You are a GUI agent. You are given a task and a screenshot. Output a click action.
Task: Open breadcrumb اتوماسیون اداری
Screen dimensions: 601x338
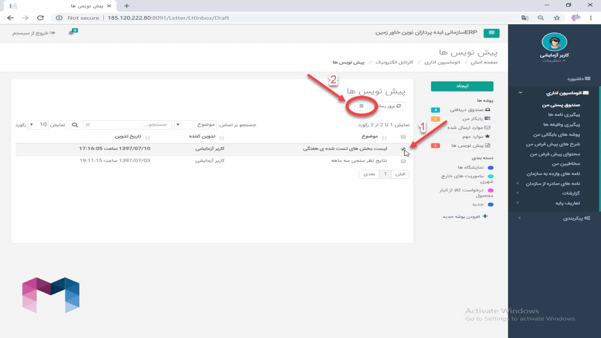[442, 62]
